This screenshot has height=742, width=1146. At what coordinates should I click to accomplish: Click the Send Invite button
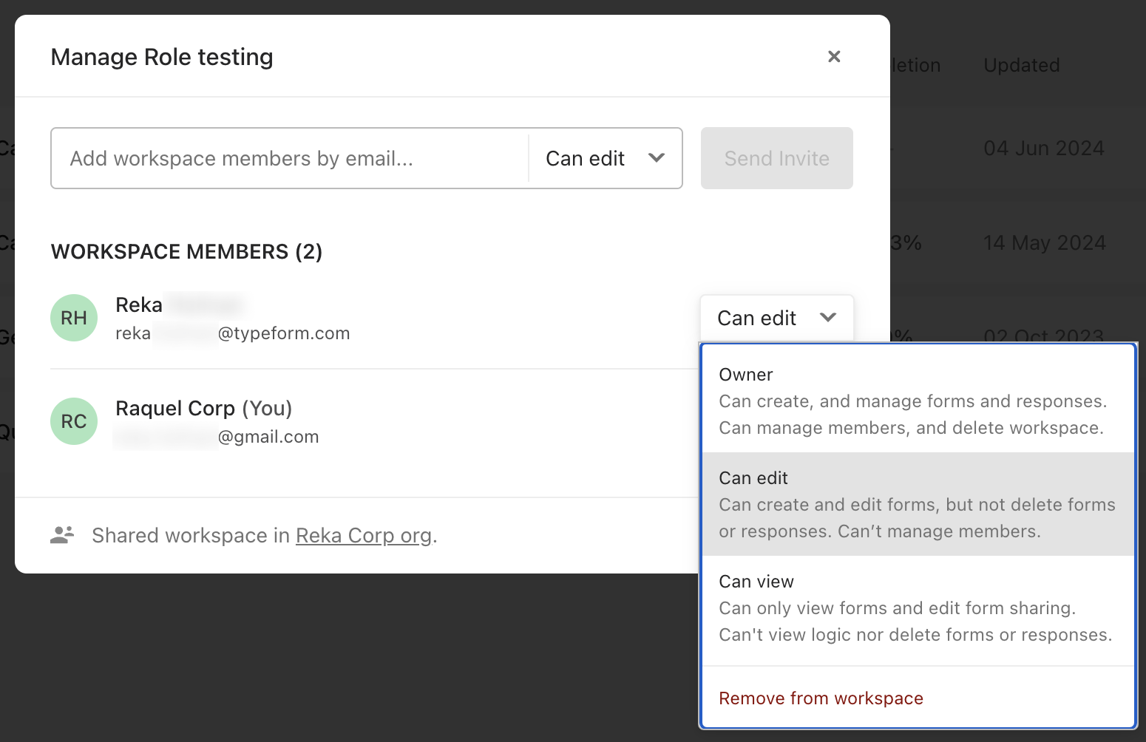pyautogui.click(x=776, y=158)
